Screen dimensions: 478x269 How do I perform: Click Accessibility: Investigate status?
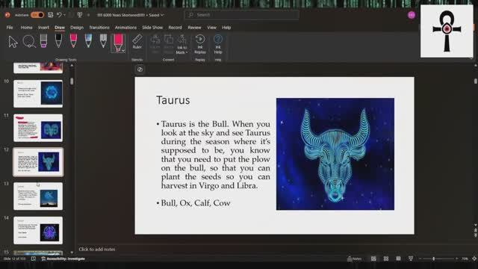[63, 259]
